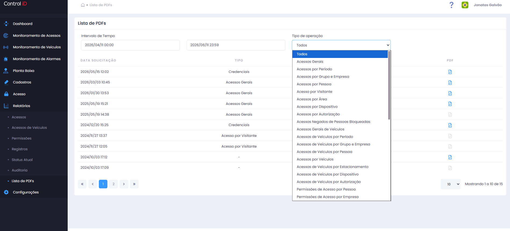Click the Planta Baixa map pin icon
This screenshot has width=510, height=231.
coord(6,71)
